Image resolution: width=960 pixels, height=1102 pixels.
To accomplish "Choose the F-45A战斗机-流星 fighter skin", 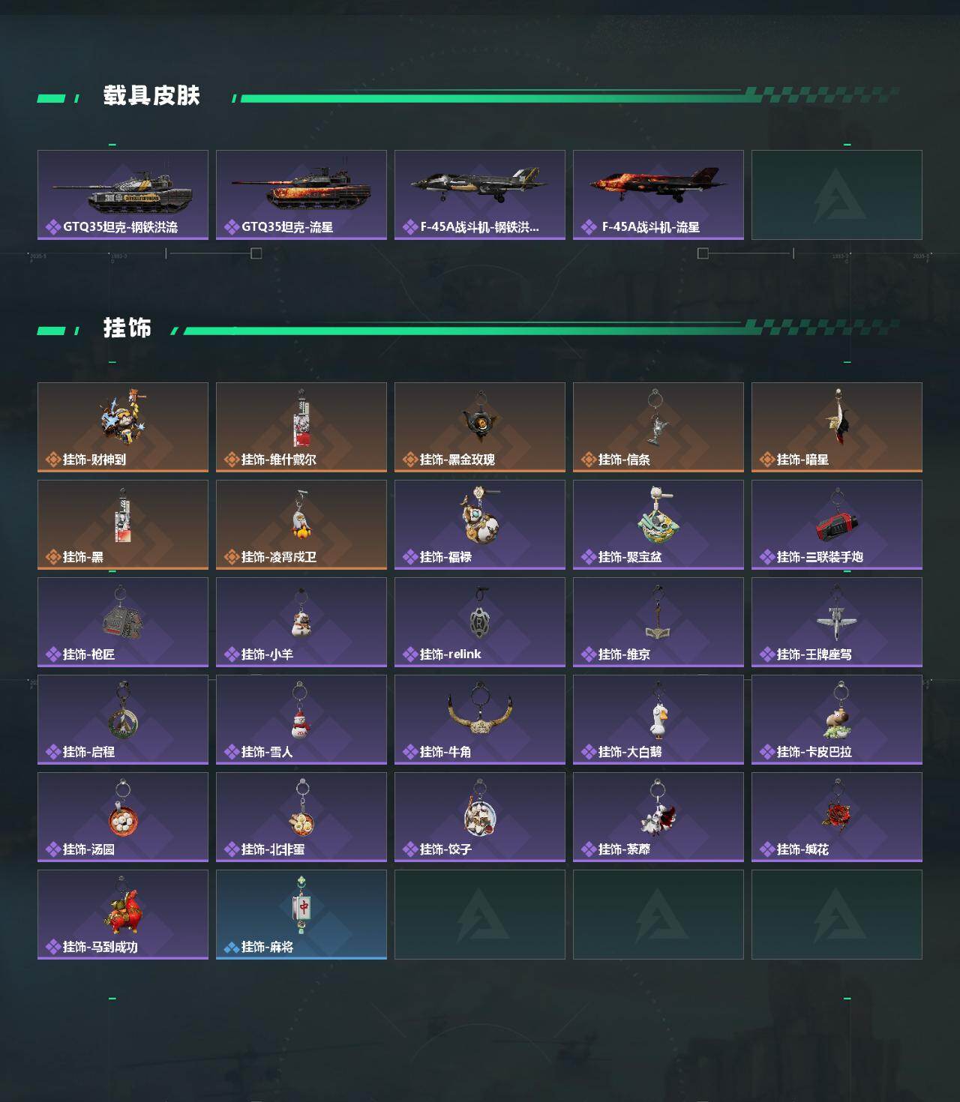I will tap(658, 195).
